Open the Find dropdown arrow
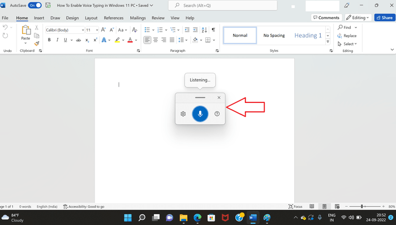396x225 pixels. (356, 28)
